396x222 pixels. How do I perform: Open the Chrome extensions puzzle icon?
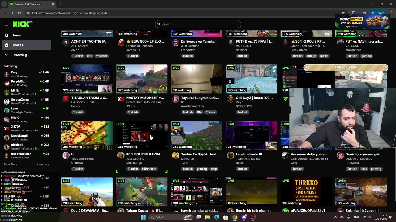pyautogui.click(x=354, y=13)
